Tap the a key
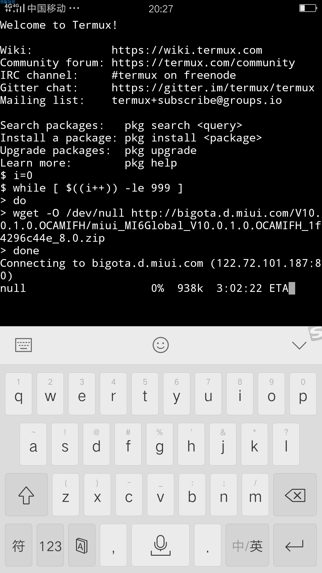The image size is (322, 573). pyautogui.click(x=33, y=444)
